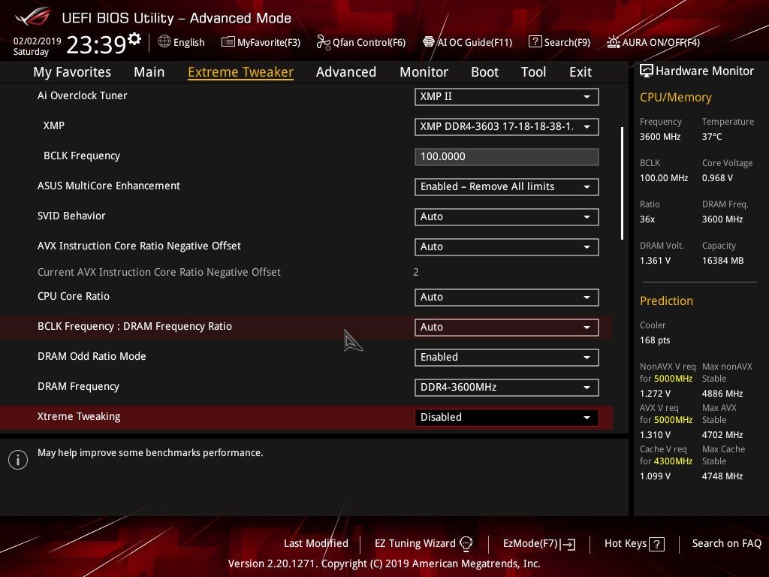The width and height of the screenshot is (769, 577).
Task: Click the Qfan Control fan icon
Action: point(323,42)
